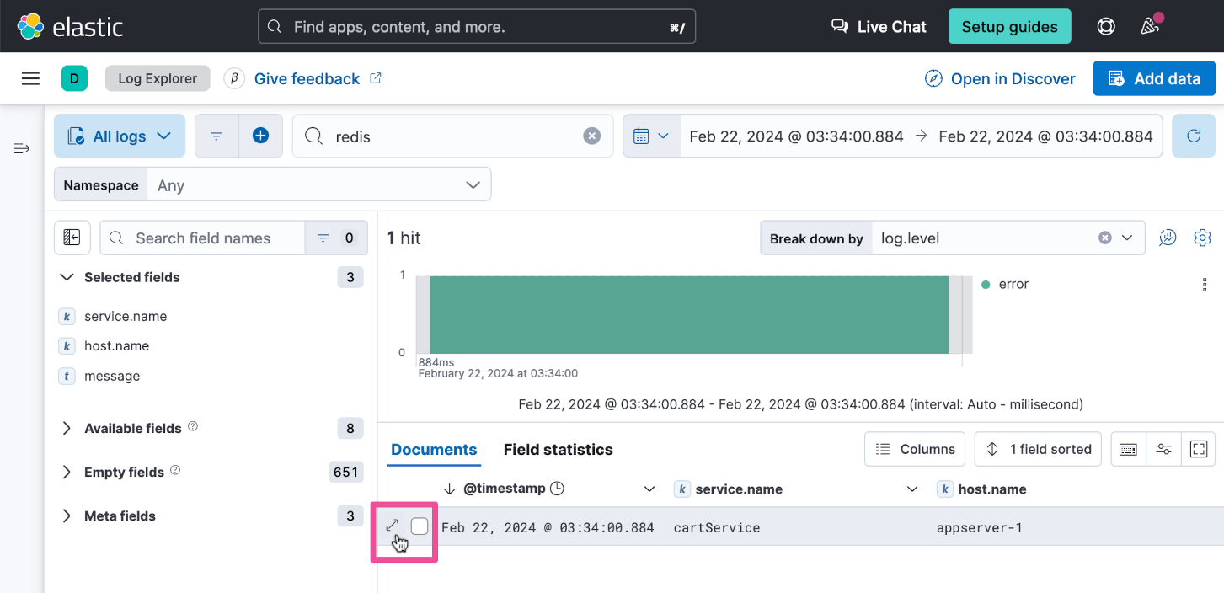Open the help lifebuoy icon
Viewport: 1224px width, 593px height.
1106,26
